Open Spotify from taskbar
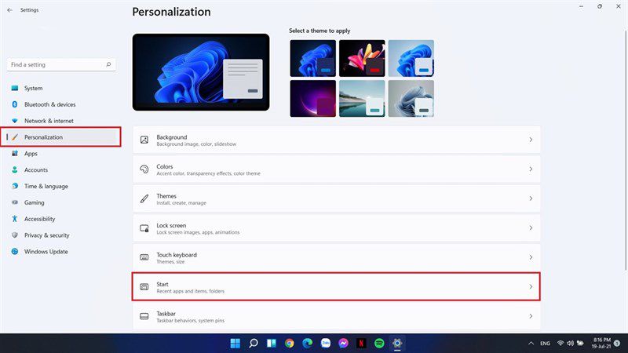Image resolution: width=628 pixels, height=353 pixels. point(379,344)
